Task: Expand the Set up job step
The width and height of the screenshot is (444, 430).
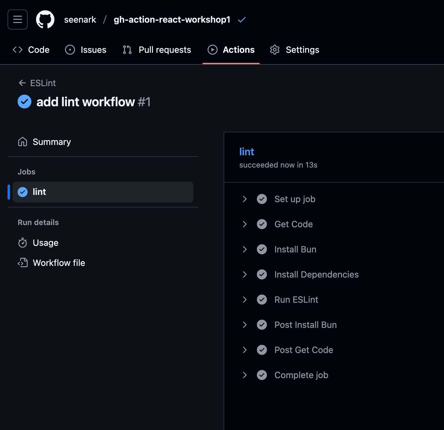Action: tap(245, 199)
